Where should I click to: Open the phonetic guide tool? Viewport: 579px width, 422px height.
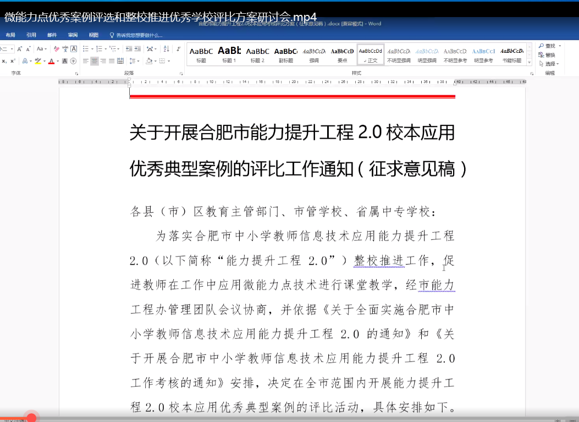pos(65,49)
